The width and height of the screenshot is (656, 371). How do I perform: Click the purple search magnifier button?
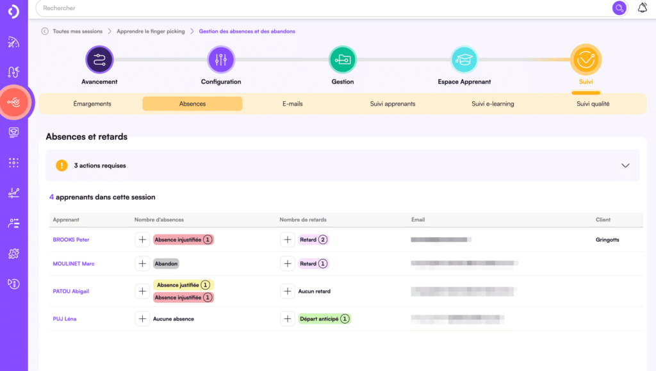point(619,8)
